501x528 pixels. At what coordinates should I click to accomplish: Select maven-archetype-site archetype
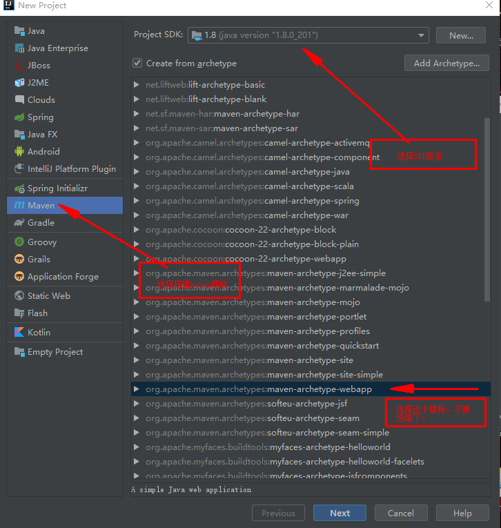[x=311, y=360]
